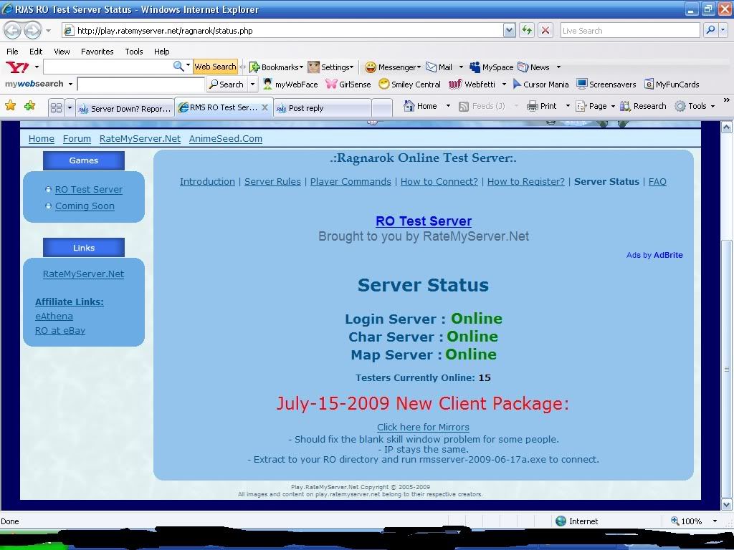Open Coming Soon sidebar link

(x=85, y=206)
